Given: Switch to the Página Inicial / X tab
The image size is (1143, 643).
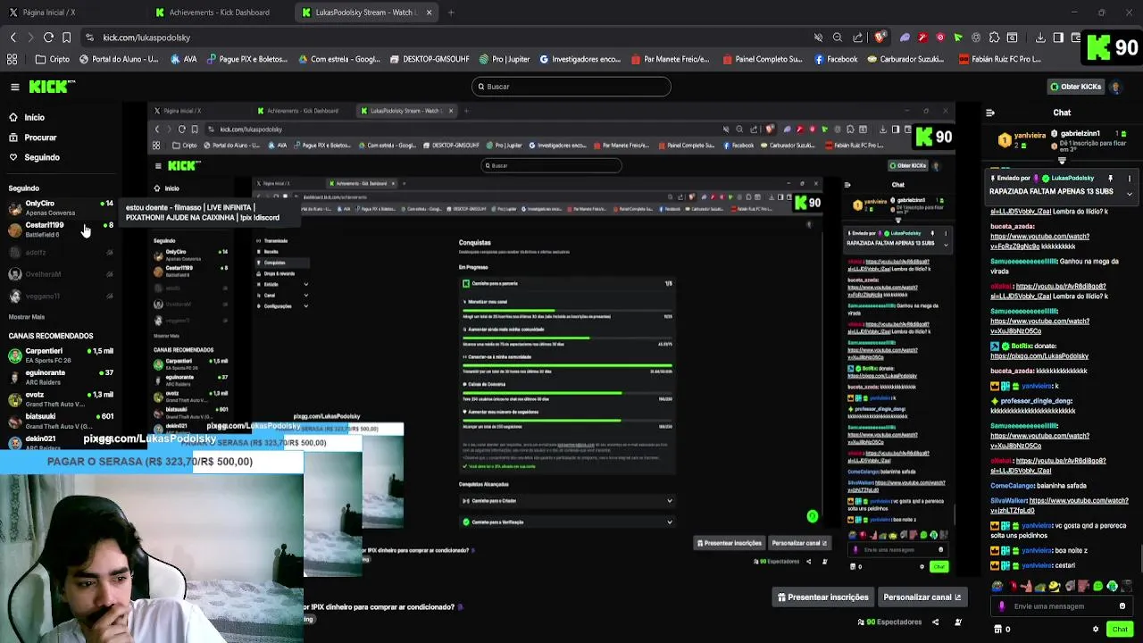Looking at the screenshot, I should point(41,13).
